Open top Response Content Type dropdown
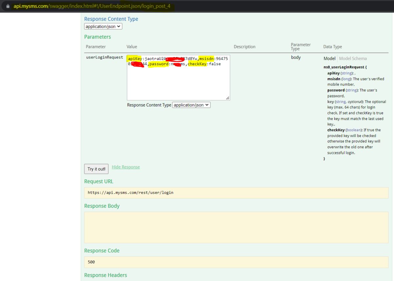This screenshot has height=281, width=394. click(x=103, y=26)
